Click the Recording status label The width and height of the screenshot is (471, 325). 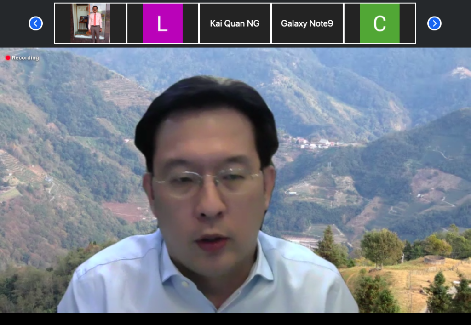(x=25, y=58)
